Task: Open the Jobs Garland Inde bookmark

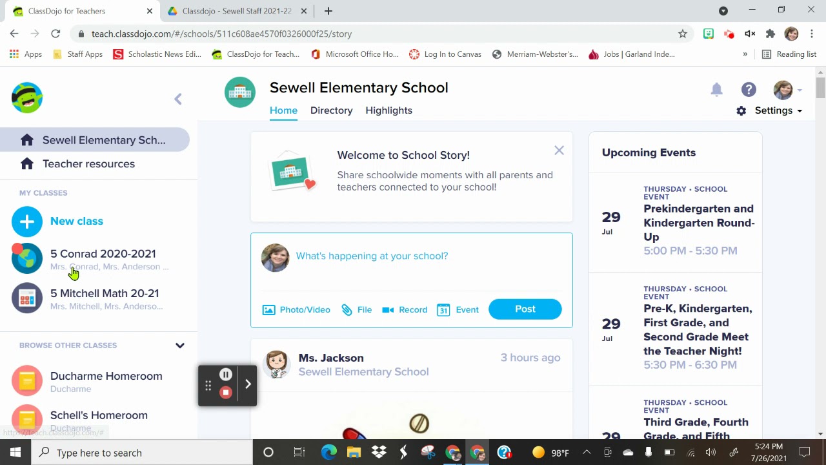Action: [x=632, y=54]
